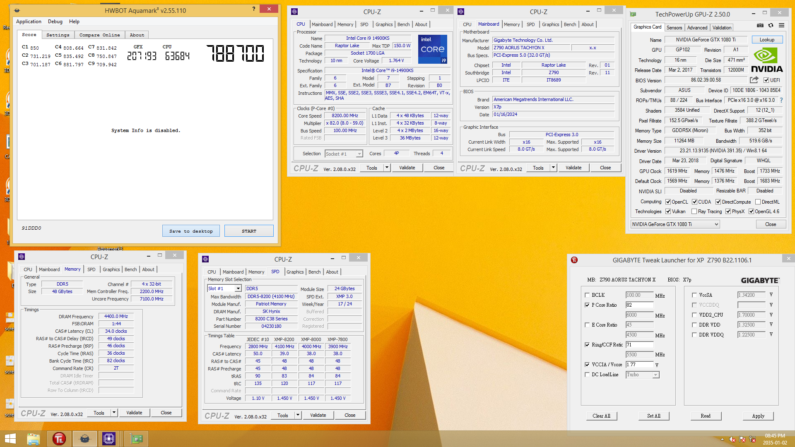Click the BIOS export share icon in GPU-Z

(x=754, y=80)
